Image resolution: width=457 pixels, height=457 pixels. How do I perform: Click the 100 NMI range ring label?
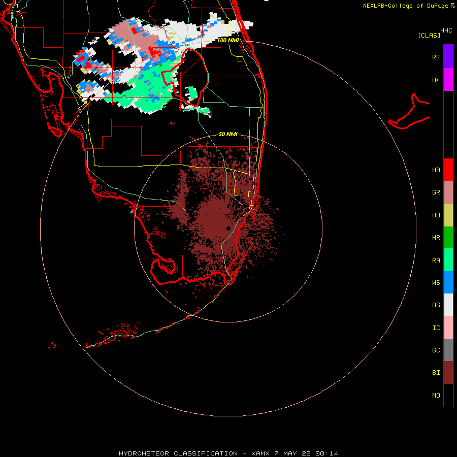click(228, 40)
